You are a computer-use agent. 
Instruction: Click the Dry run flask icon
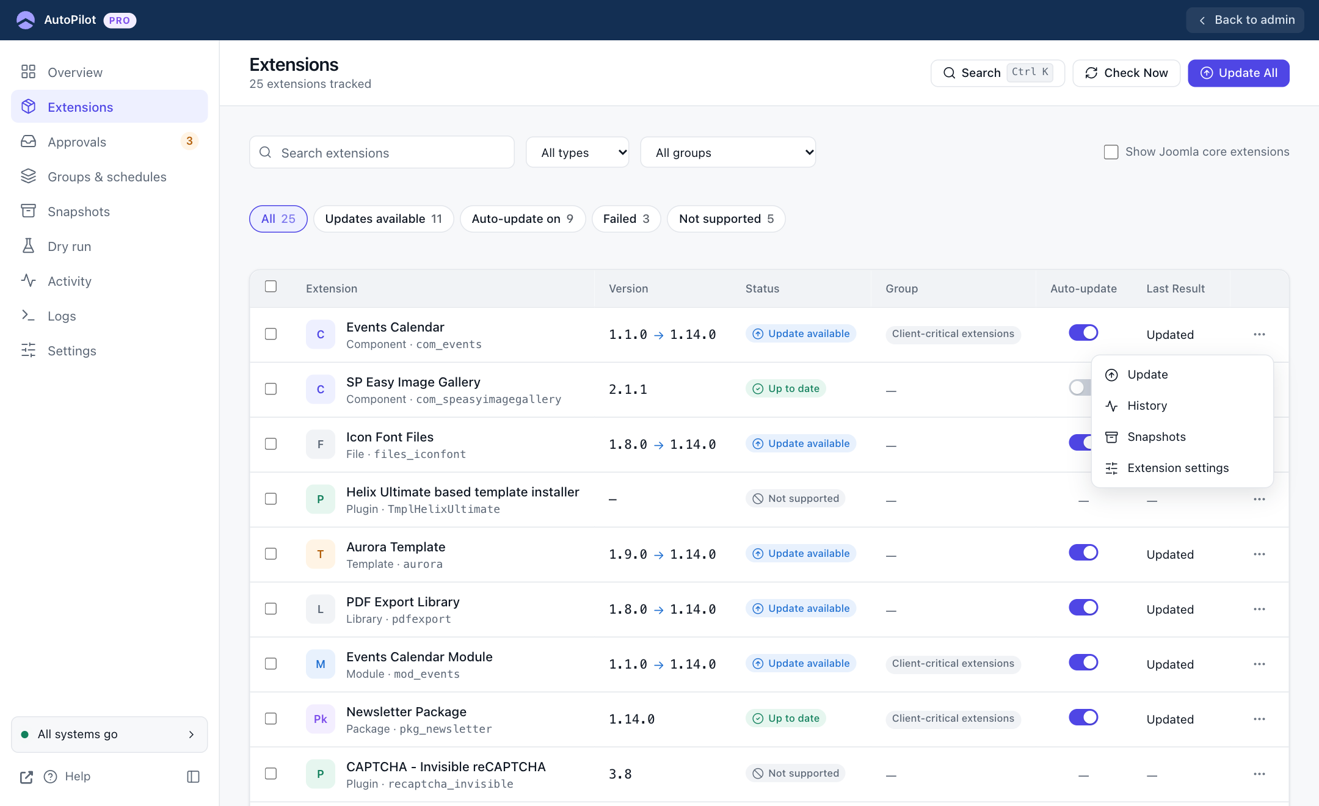[28, 246]
